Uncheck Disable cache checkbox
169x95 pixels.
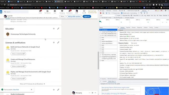tap(122, 13)
